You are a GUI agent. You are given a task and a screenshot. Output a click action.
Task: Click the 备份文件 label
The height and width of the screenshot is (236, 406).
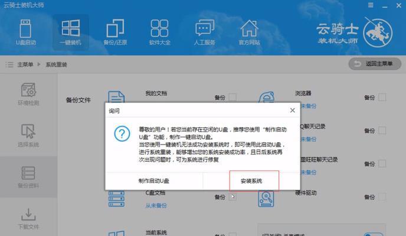pos(78,100)
